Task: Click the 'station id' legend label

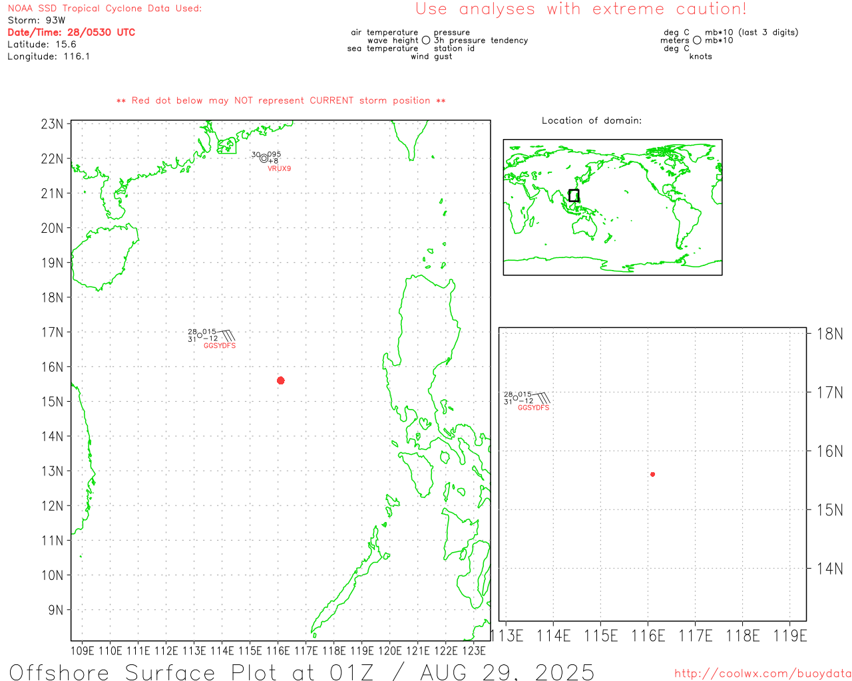Action: pyautogui.click(x=455, y=49)
